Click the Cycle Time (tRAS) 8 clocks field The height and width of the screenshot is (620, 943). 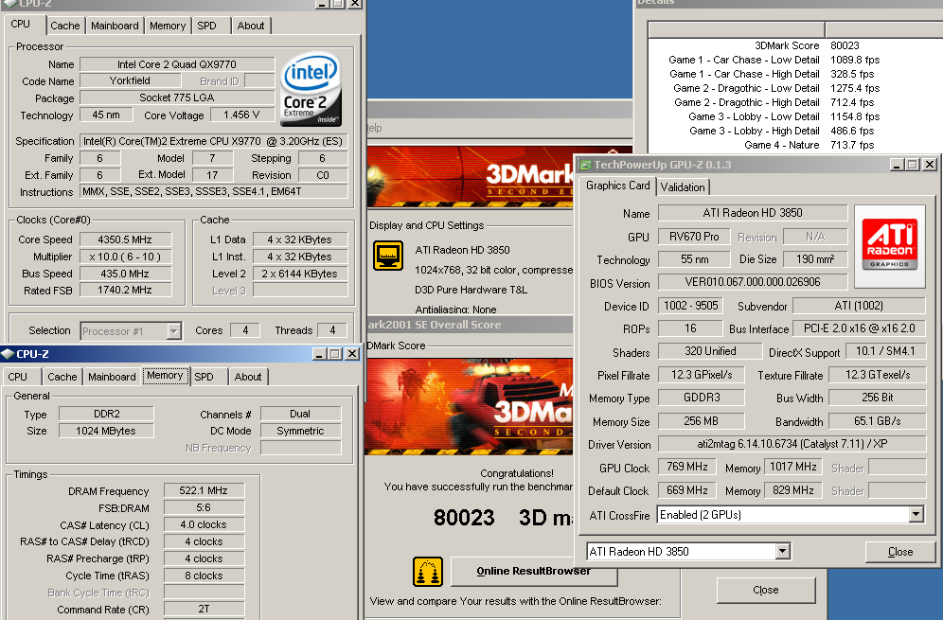tap(204, 576)
